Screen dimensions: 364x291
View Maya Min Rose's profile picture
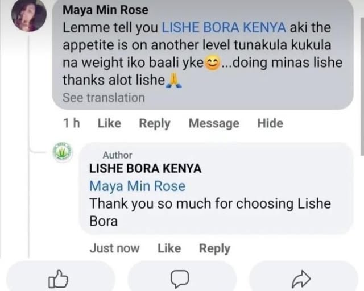tap(29, 14)
